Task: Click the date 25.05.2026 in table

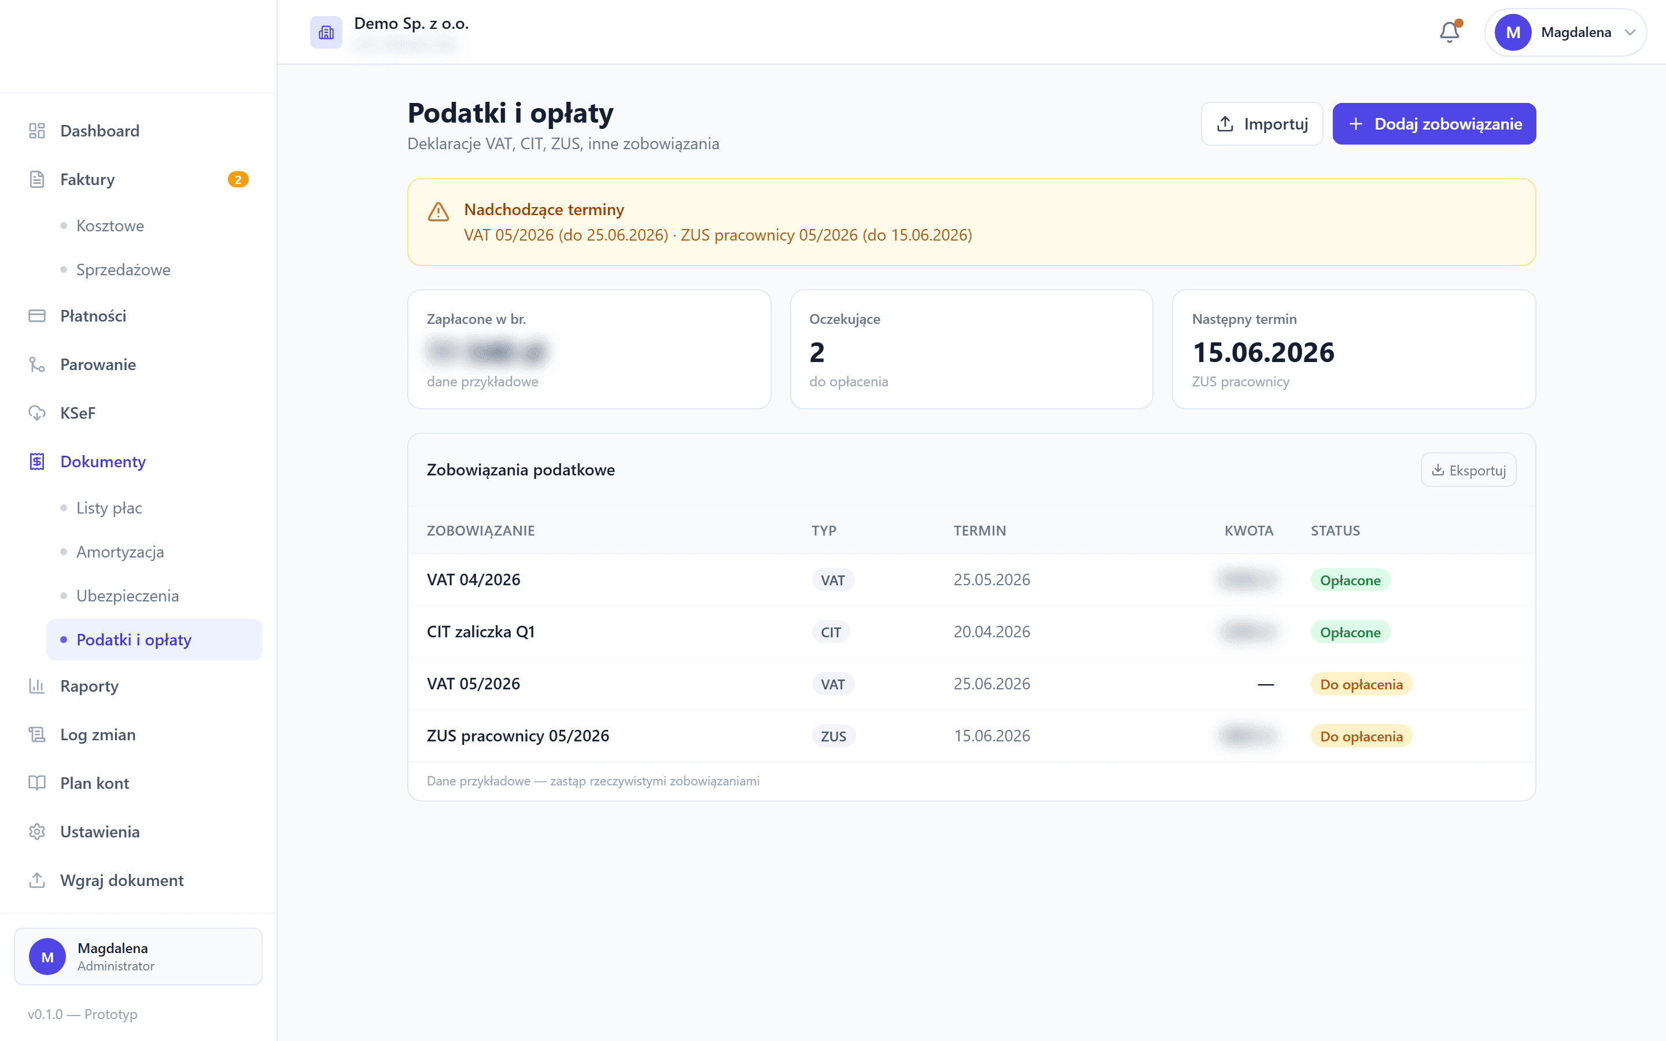Action: tap(992, 579)
